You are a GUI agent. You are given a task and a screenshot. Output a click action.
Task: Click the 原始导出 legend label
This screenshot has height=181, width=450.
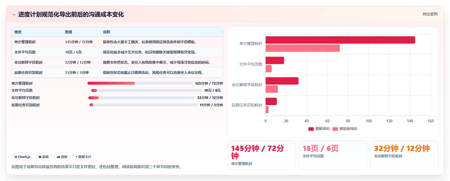point(322,129)
